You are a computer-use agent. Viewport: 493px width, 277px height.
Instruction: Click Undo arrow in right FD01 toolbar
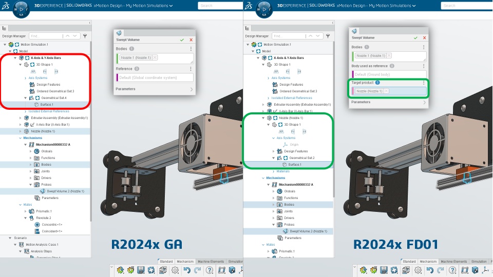pos(430,270)
